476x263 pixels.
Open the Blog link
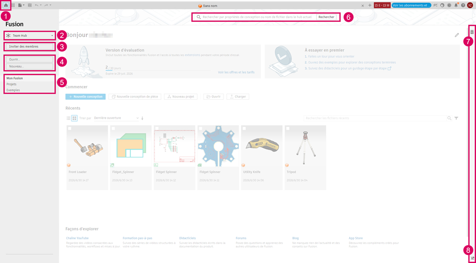pyautogui.click(x=295, y=238)
